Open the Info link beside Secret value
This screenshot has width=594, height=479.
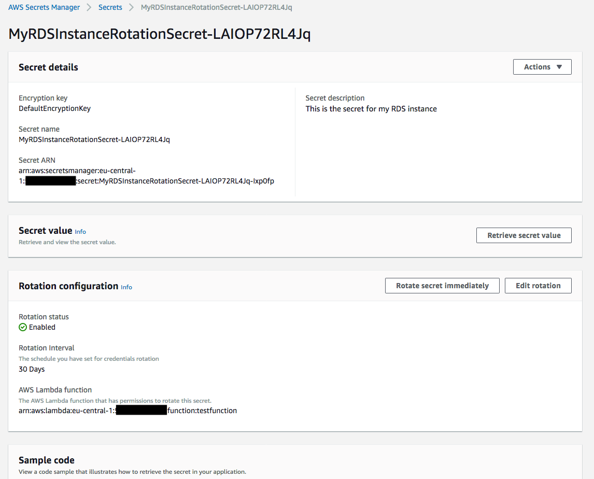[x=80, y=232]
